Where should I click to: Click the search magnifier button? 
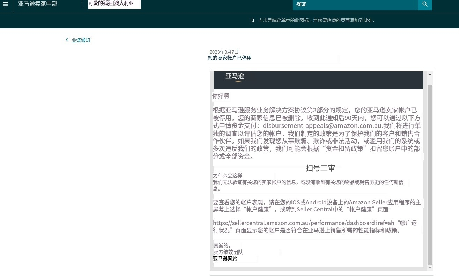[x=425, y=4]
